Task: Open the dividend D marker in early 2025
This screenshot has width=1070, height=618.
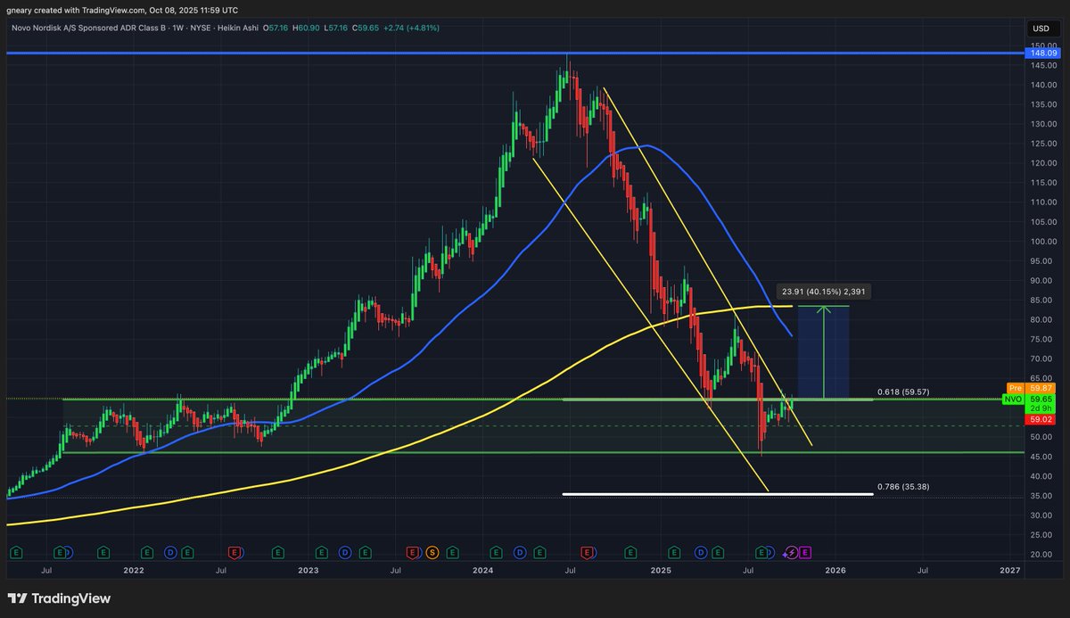Action: coord(701,553)
